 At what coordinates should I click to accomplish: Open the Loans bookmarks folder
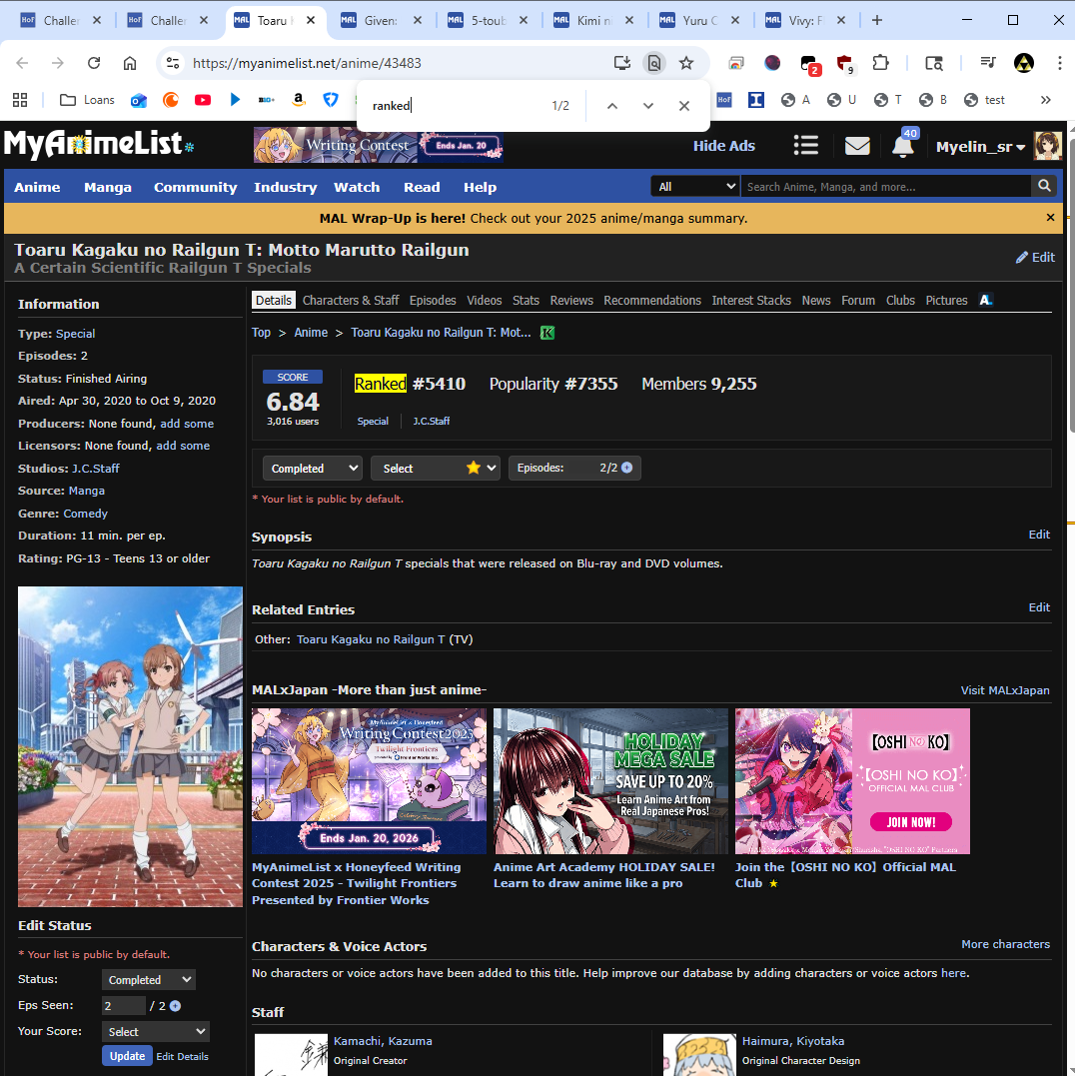pyautogui.click(x=87, y=100)
